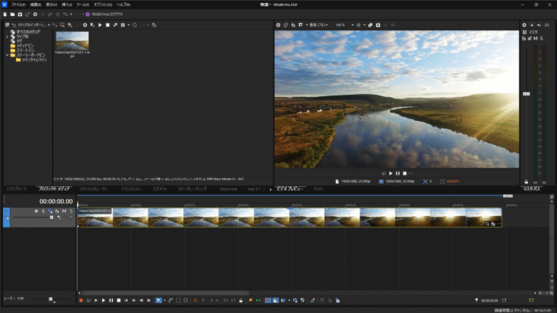The width and height of the screenshot is (557, 313).
Task: Toggle loop playback in timeline transport
Action: coord(88,300)
